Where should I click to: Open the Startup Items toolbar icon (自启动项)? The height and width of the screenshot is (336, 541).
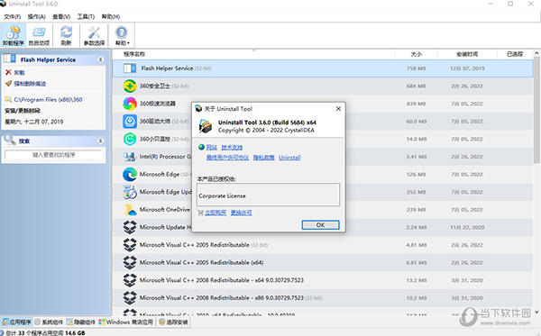pyautogui.click(x=39, y=35)
